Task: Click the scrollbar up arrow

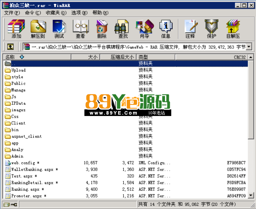Action: tap(250, 57)
